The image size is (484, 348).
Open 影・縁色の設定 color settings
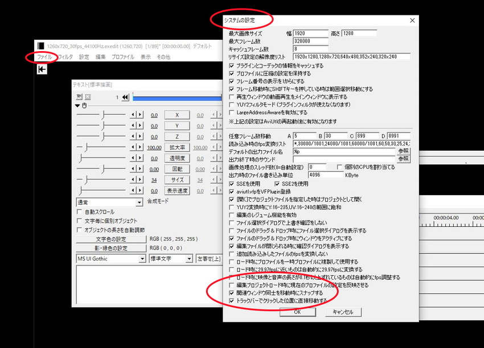(x=111, y=248)
